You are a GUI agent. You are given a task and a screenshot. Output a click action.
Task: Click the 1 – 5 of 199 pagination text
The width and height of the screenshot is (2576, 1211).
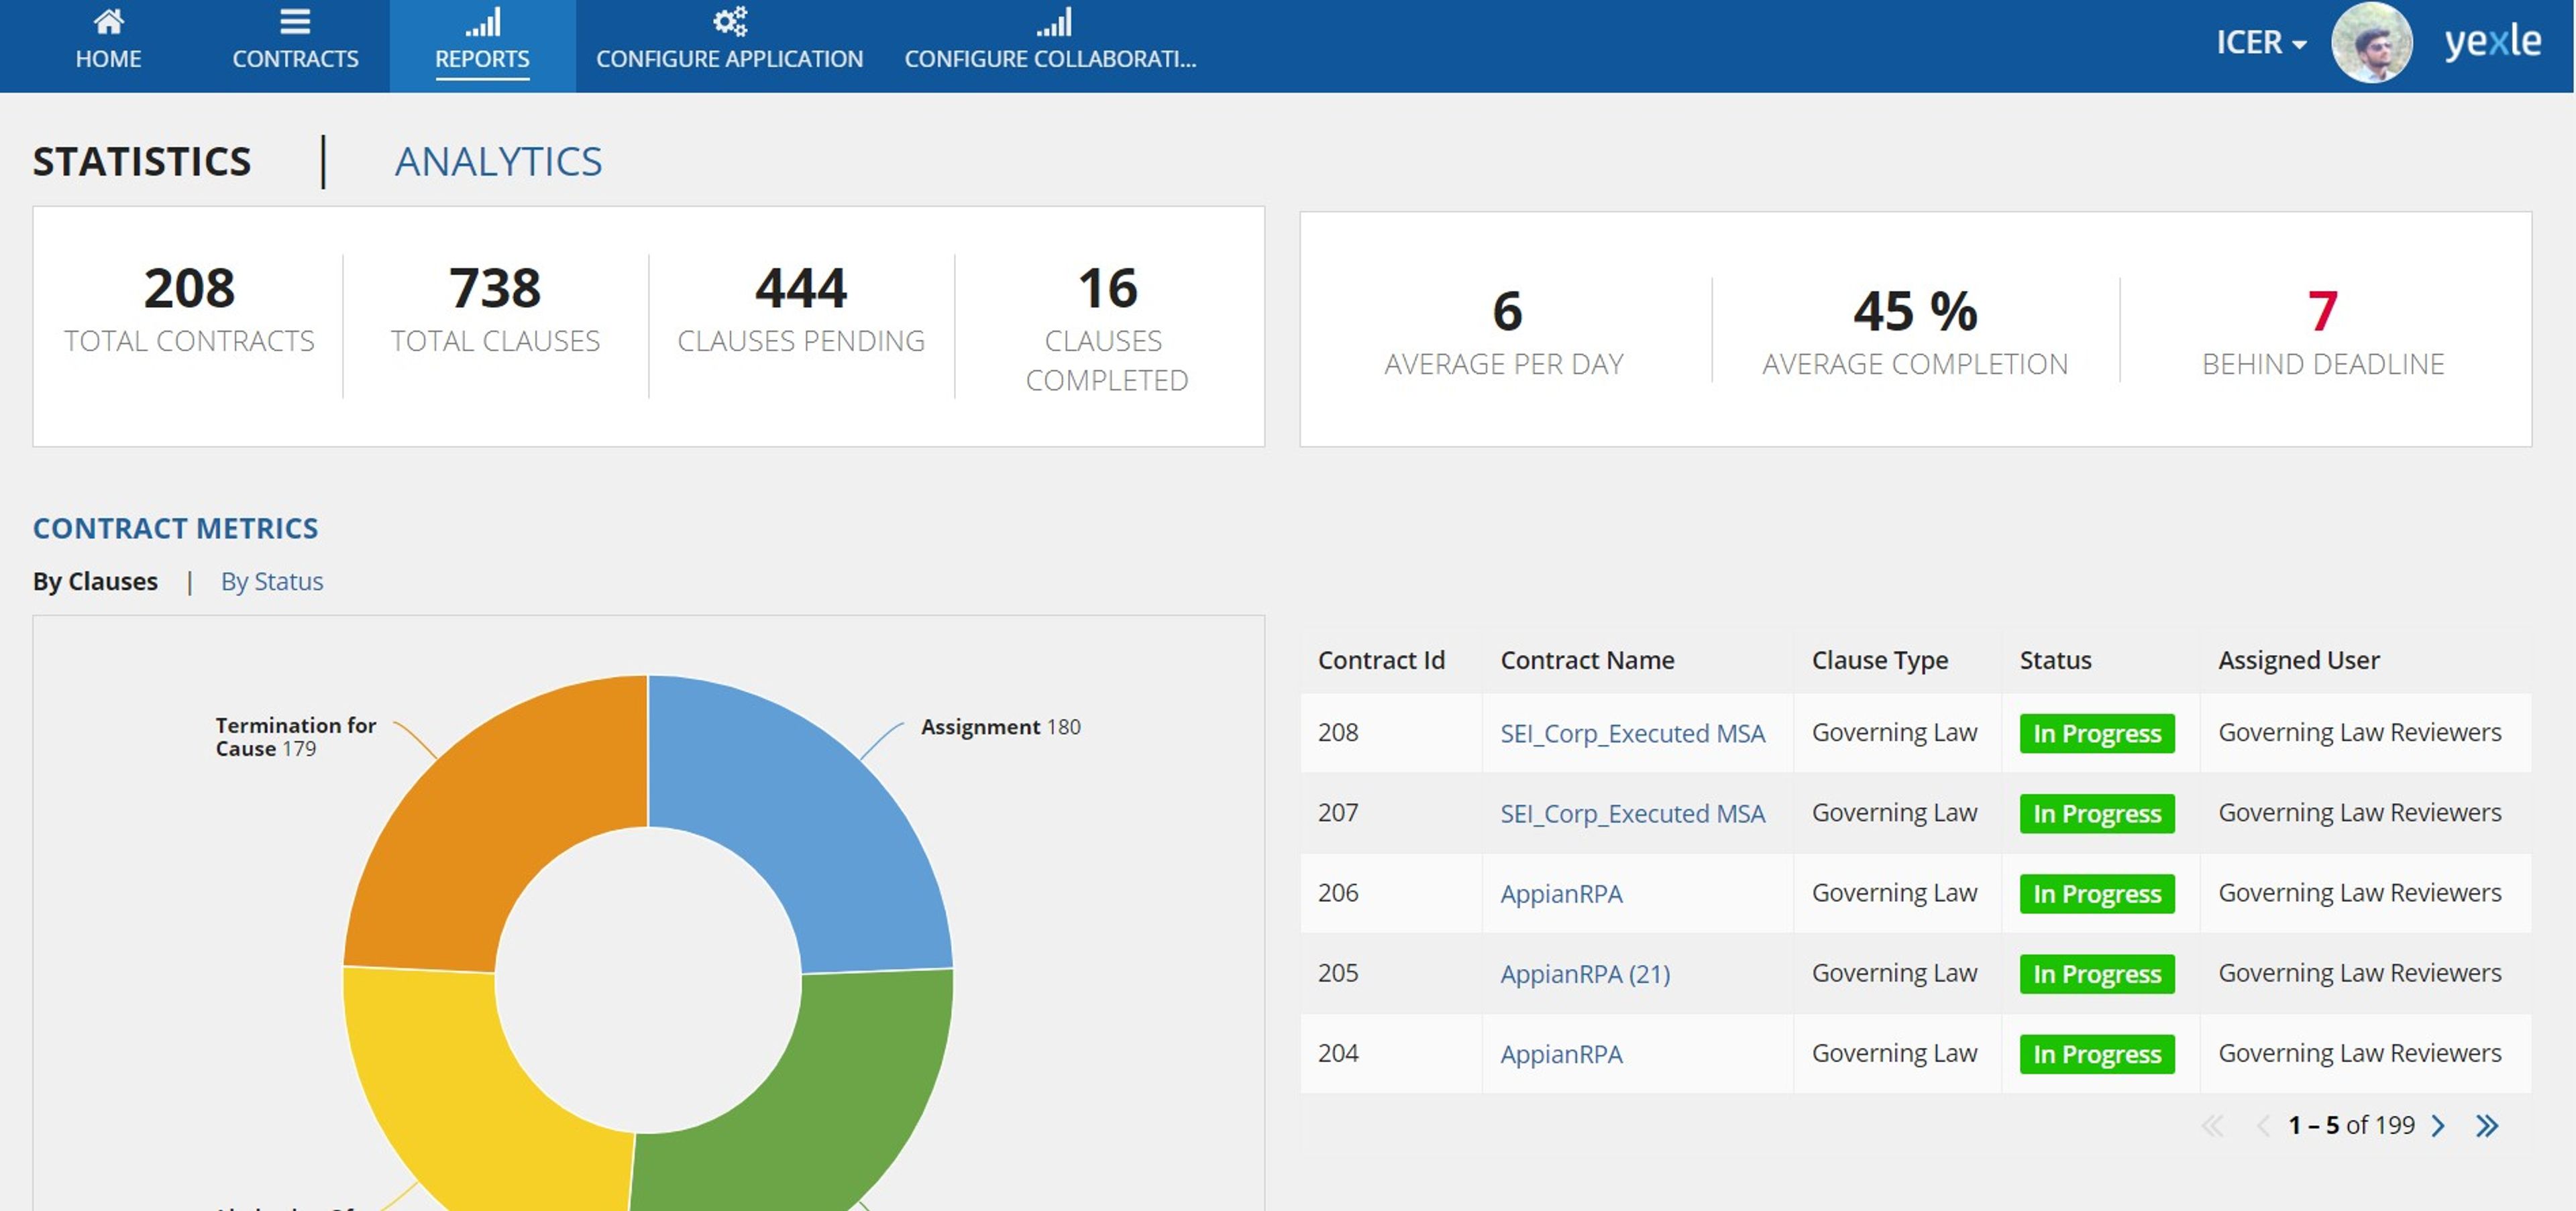(2351, 1126)
